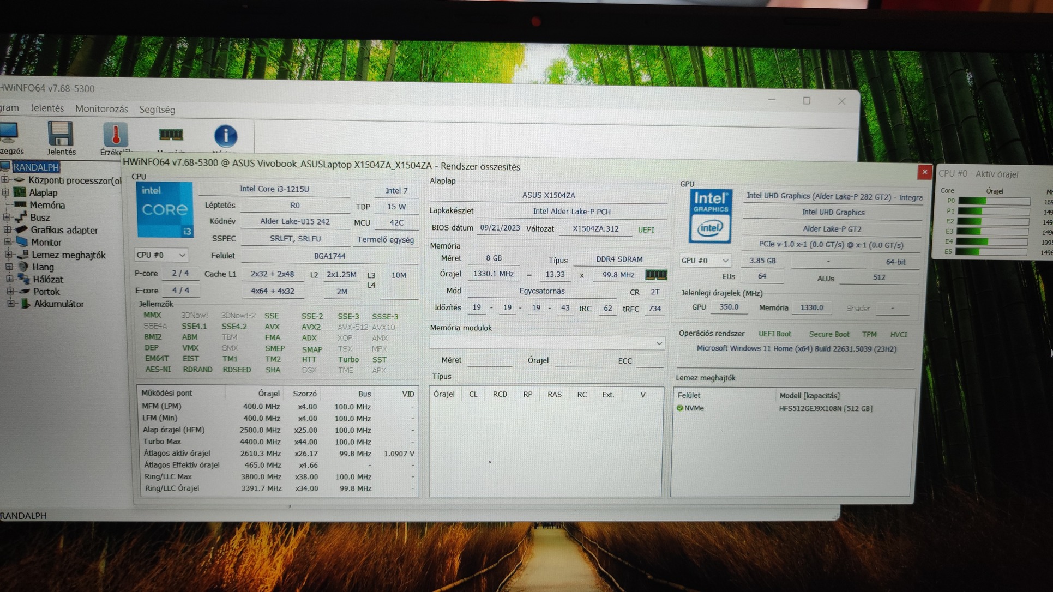Click the memory chip toolbar icon
1053x592 pixels.
(x=171, y=135)
